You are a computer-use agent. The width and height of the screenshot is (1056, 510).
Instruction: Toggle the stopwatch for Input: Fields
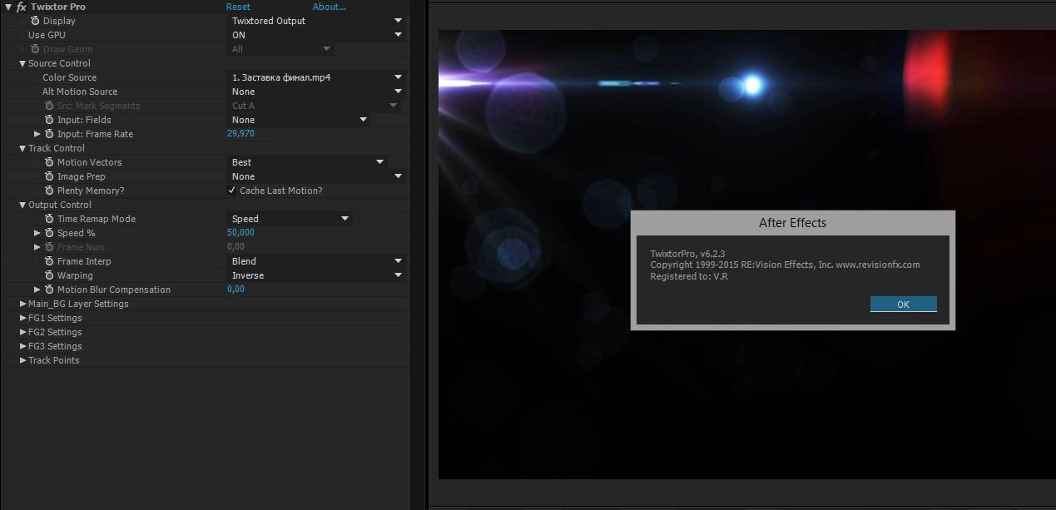point(49,120)
